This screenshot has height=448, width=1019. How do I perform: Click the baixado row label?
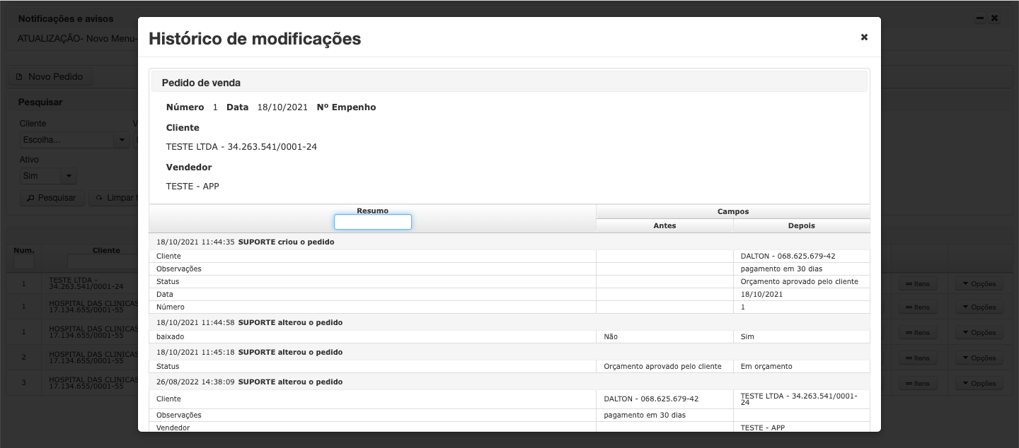170,336
